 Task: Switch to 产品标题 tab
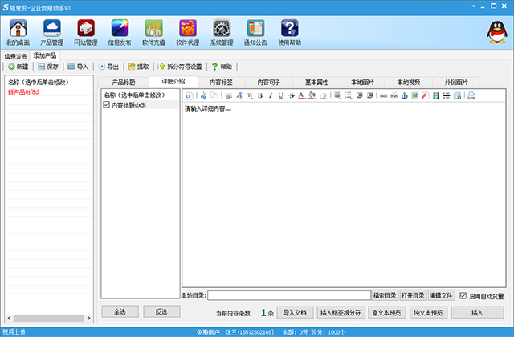click(124, 82)
